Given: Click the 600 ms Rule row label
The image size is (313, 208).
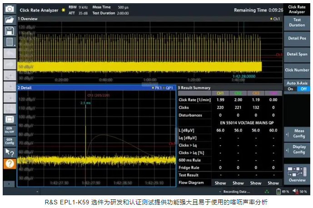Looking at the screenshot, I should [189, 160].
